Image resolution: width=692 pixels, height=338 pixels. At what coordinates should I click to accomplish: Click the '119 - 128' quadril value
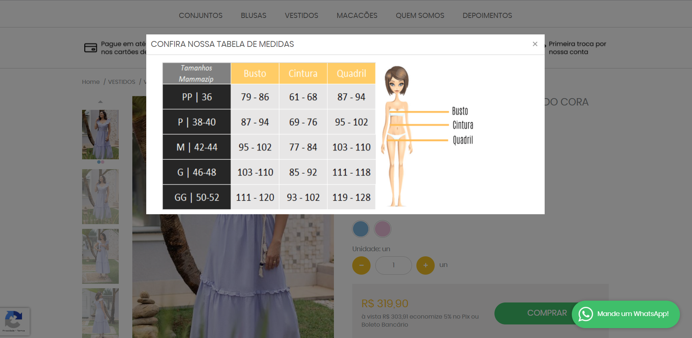[x=351, y=197]
